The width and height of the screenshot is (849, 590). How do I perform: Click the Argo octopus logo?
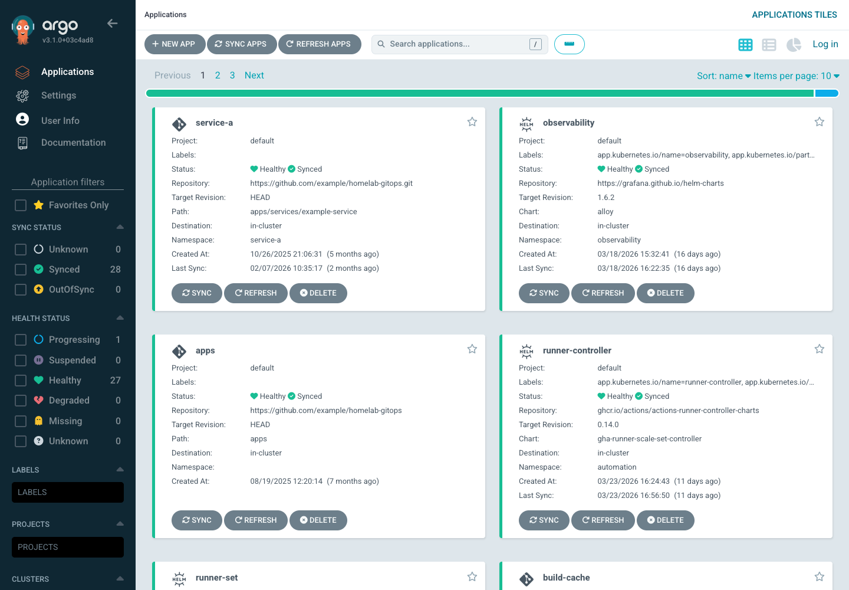coord(23,30)
